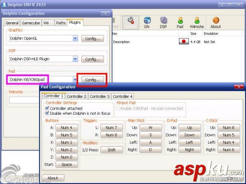Click the DSP Config button

tap(92, 59)
